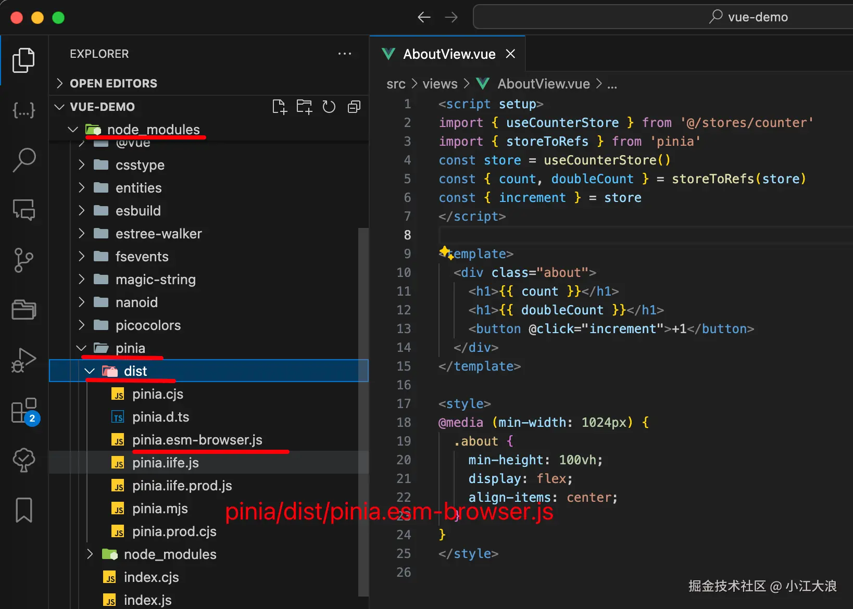Collapse all folders in the explorer
The image size is (853, 609).
(x=354, y=107)
